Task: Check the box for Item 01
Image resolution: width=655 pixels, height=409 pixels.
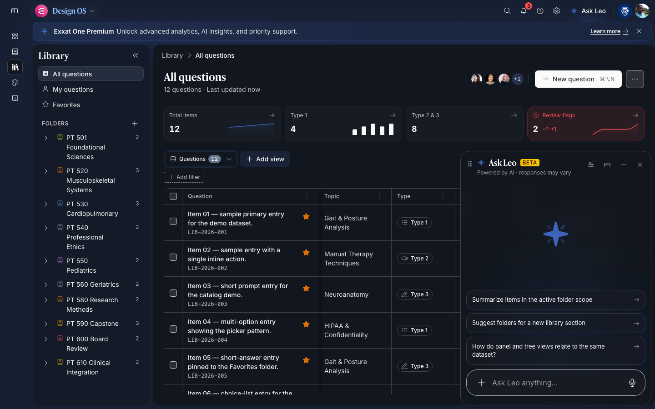Action: [x=173, y=221]
